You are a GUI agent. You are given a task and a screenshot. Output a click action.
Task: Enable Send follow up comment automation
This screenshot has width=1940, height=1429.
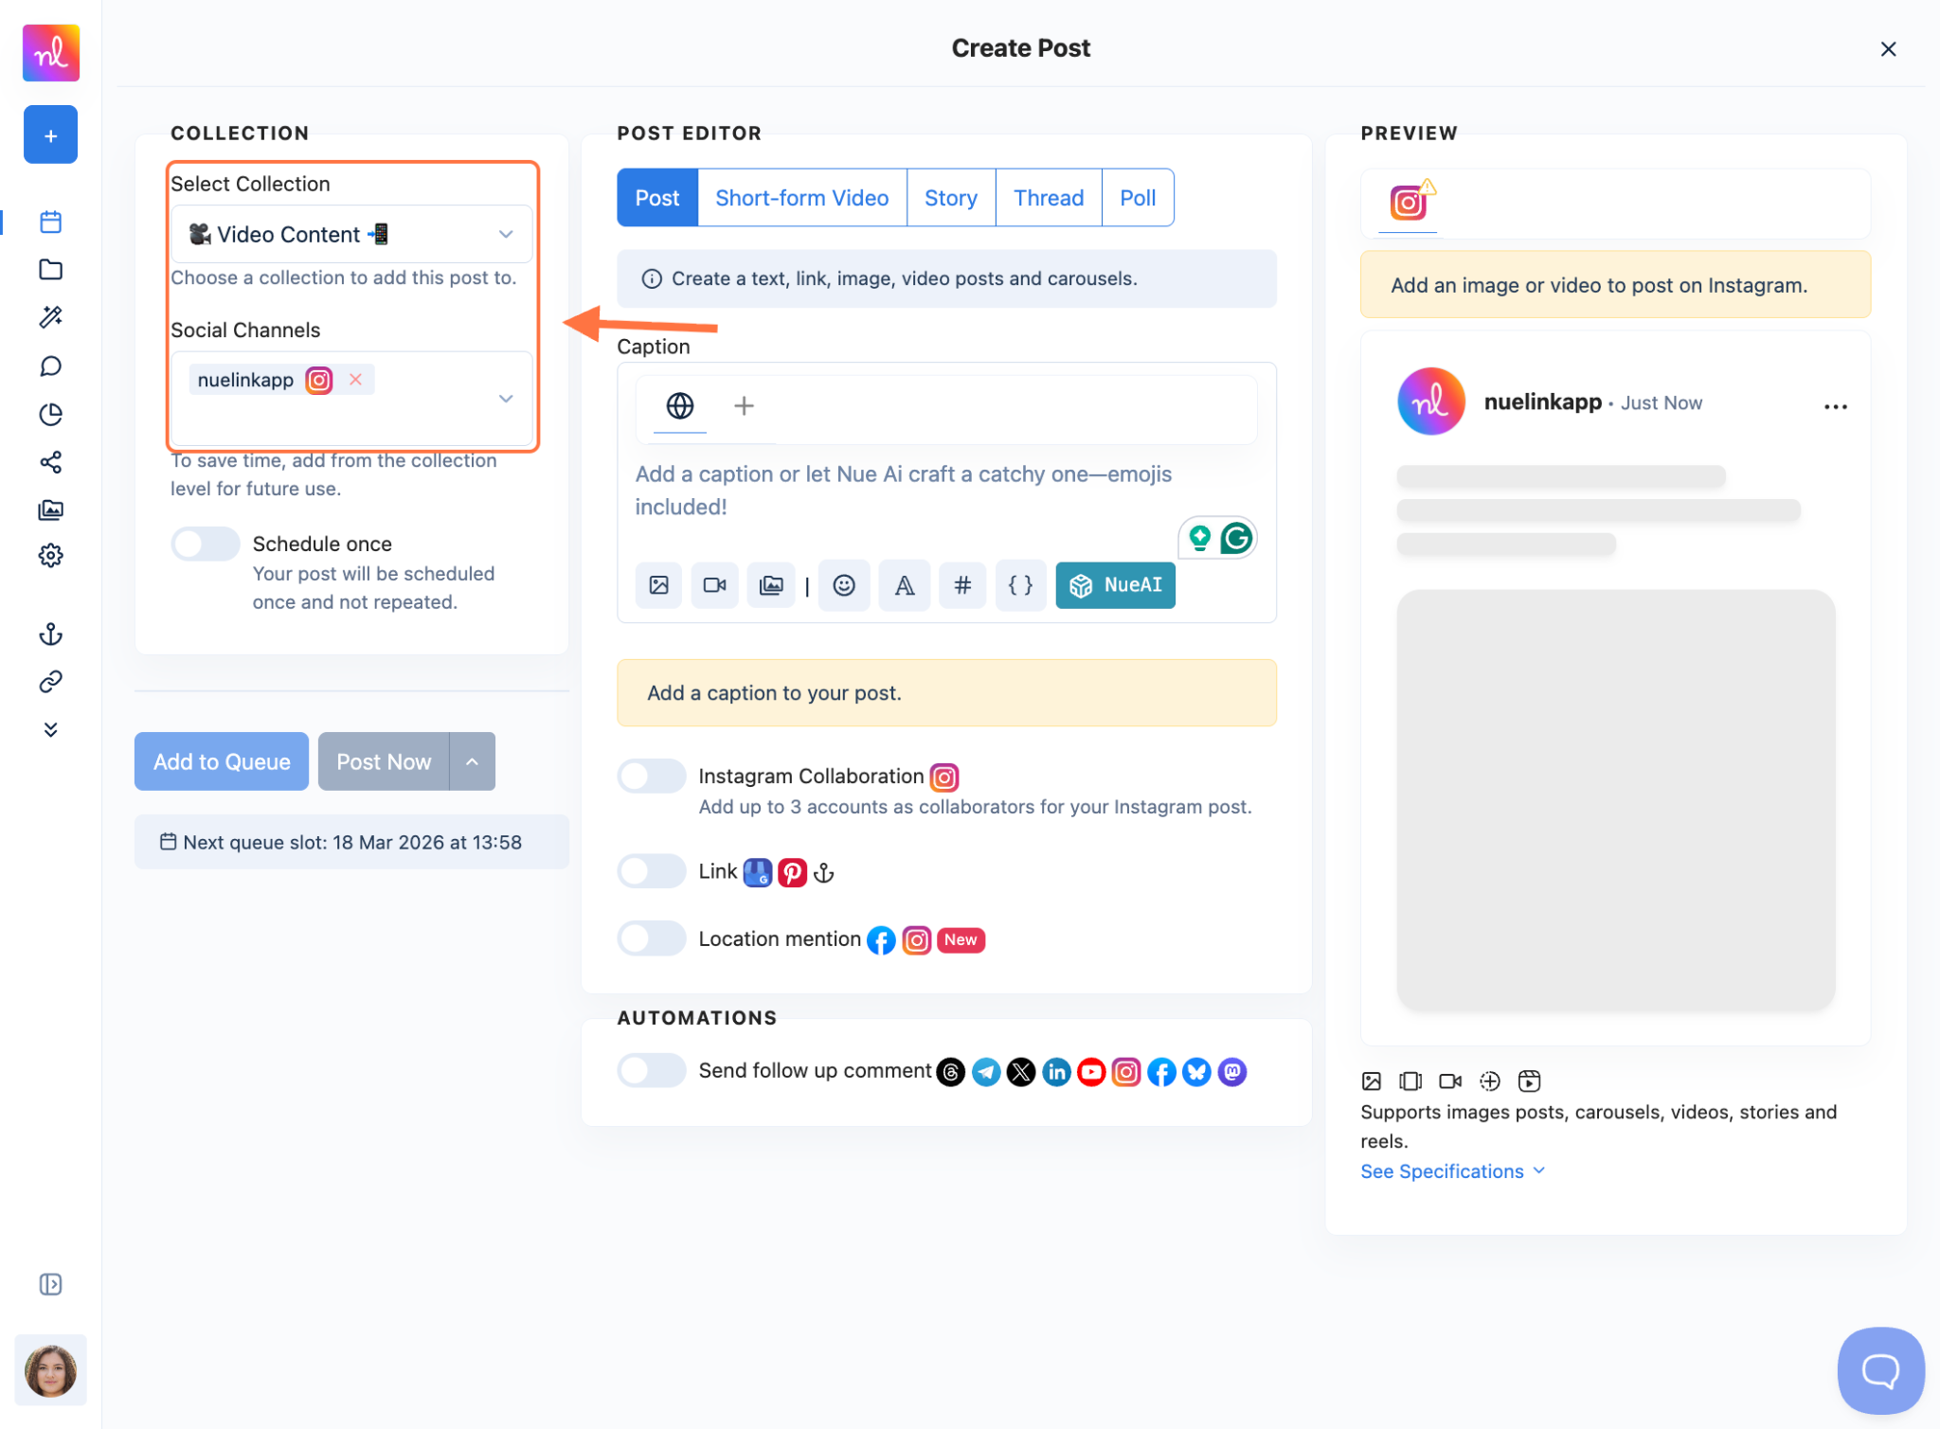651,1070
